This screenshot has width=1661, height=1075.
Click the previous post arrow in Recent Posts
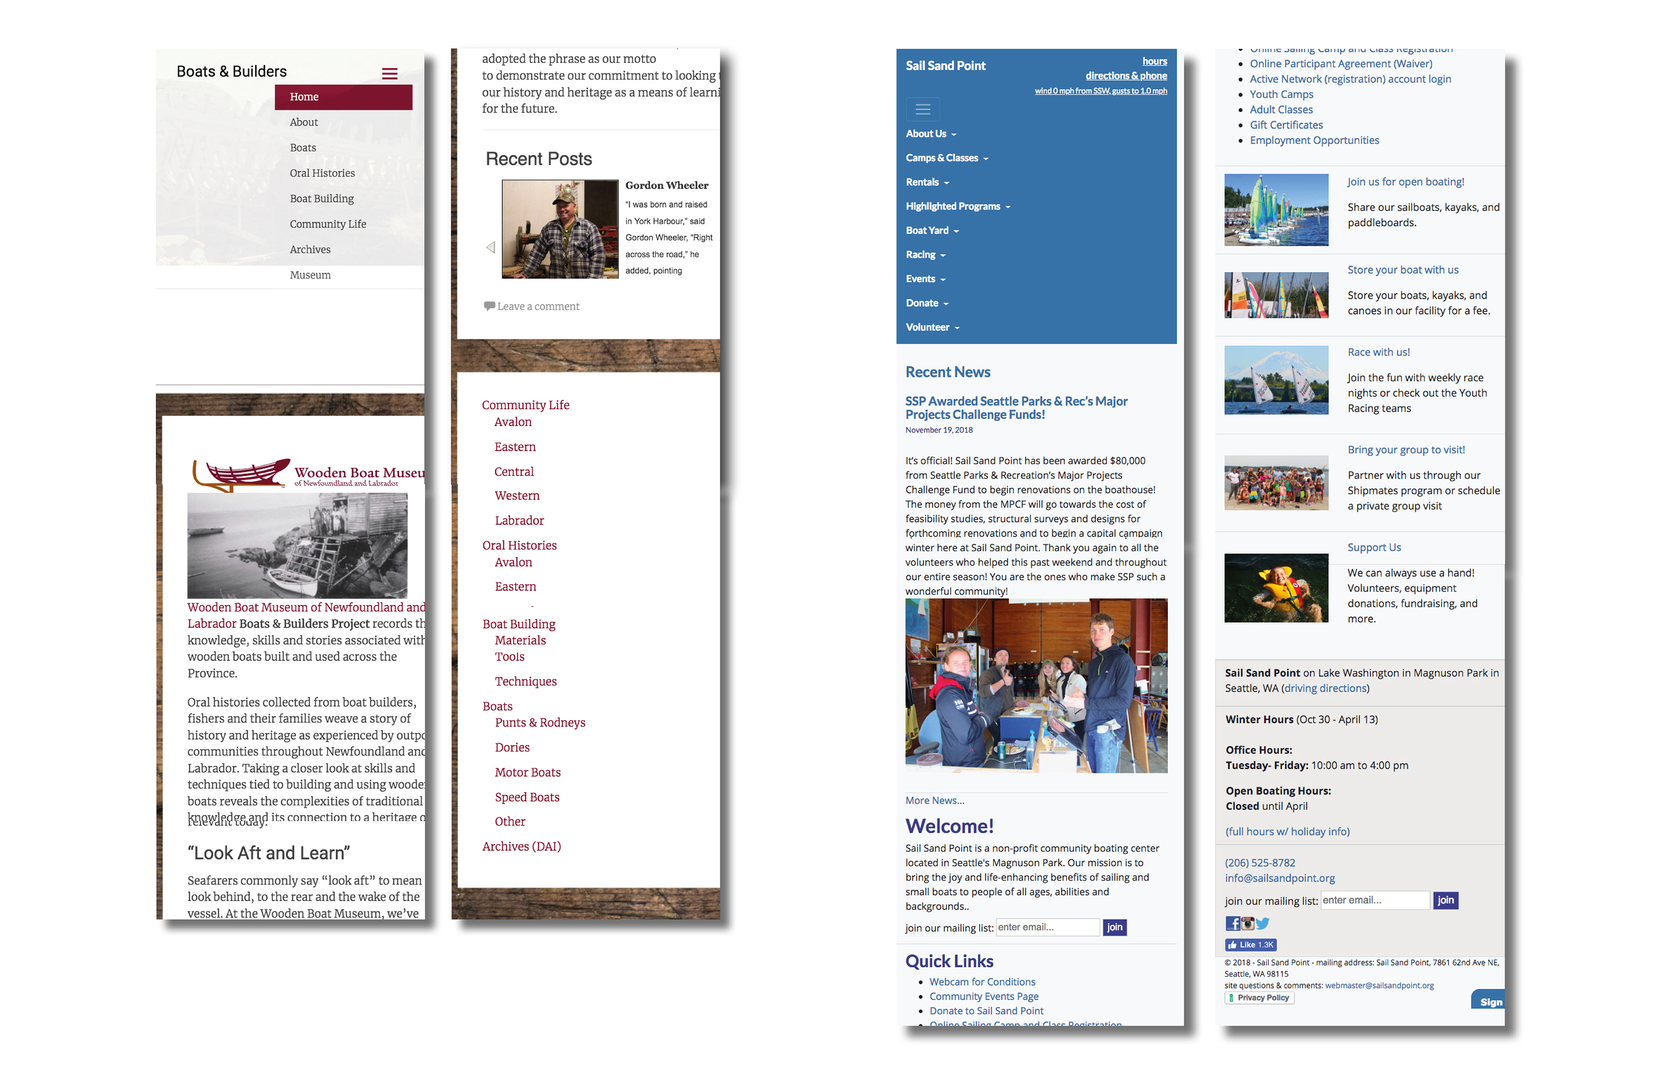point(491,247)
